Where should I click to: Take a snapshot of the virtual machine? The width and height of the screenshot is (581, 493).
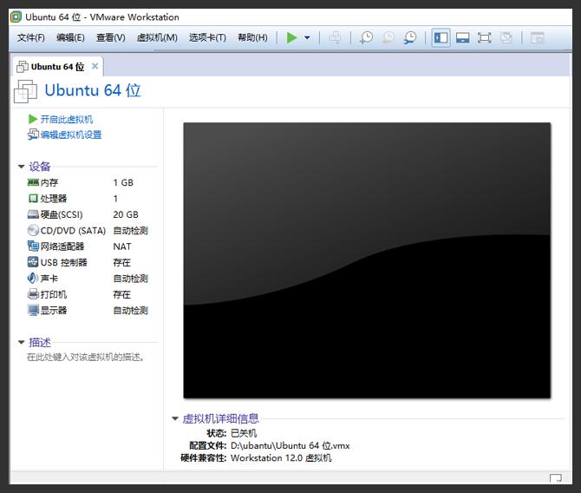pos(367,37)
